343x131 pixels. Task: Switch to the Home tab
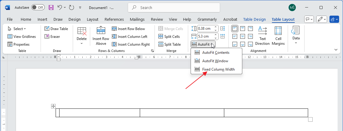pyautogui.click(x=26, y=19)
